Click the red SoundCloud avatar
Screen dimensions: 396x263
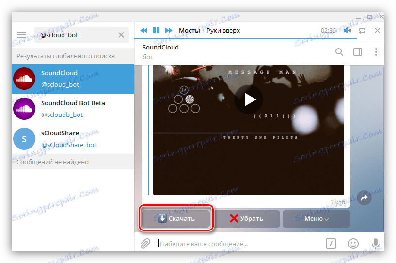click(24, 79)
